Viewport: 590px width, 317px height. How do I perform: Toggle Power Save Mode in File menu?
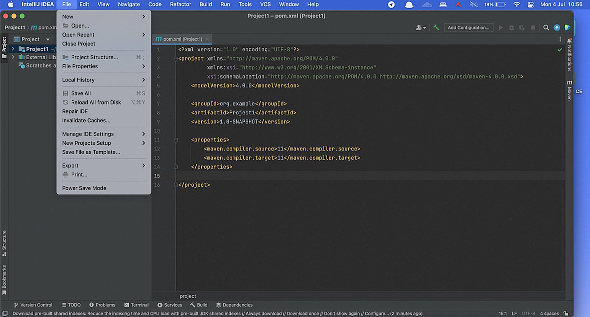pos(84,188)
